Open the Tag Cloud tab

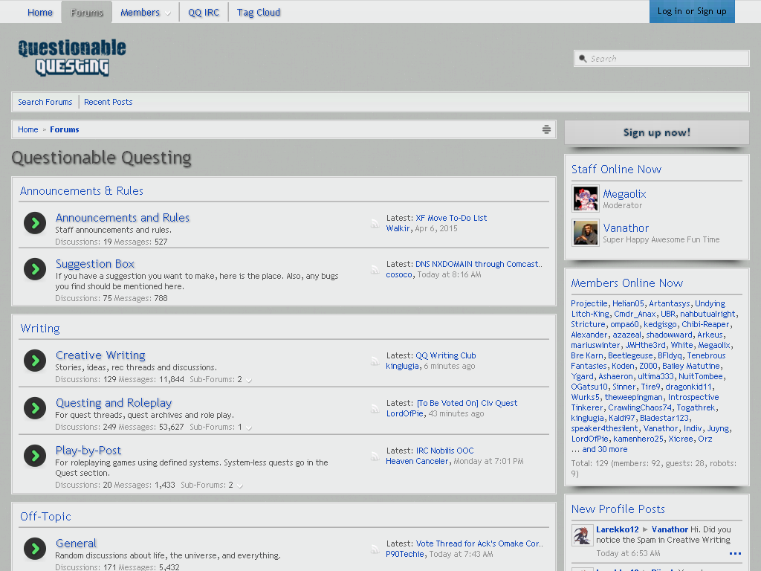click(x=258, y=12)
